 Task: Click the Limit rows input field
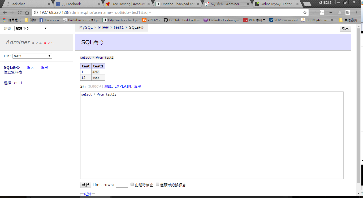pyautogui.click(x=122, y=185)
